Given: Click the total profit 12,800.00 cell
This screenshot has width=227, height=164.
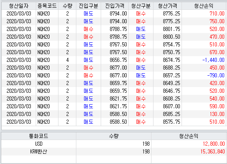Looking at the screenshot, I should pyautogui.click(x=189, y=144).
